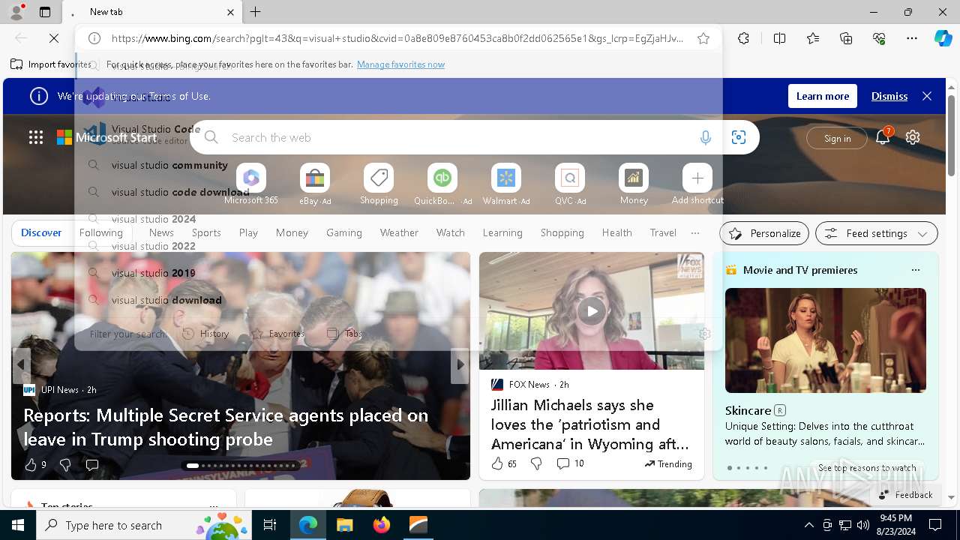Click the Learn more button
The image size is (960, 540).
tap(823, 96)
